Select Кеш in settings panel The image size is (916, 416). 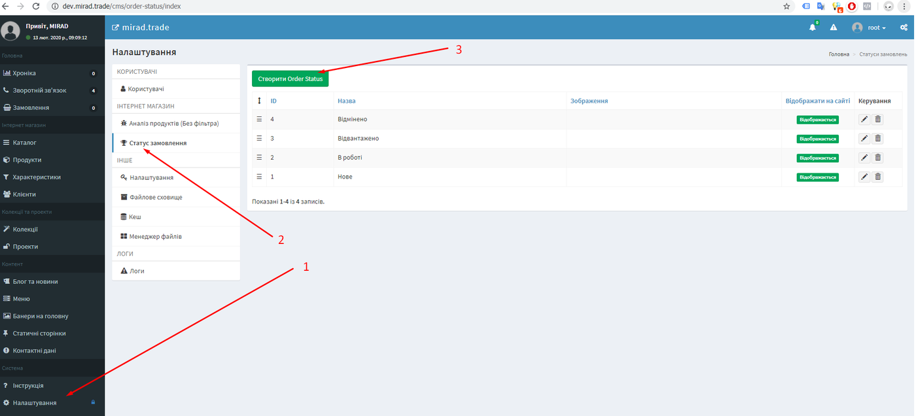(176, 217)
